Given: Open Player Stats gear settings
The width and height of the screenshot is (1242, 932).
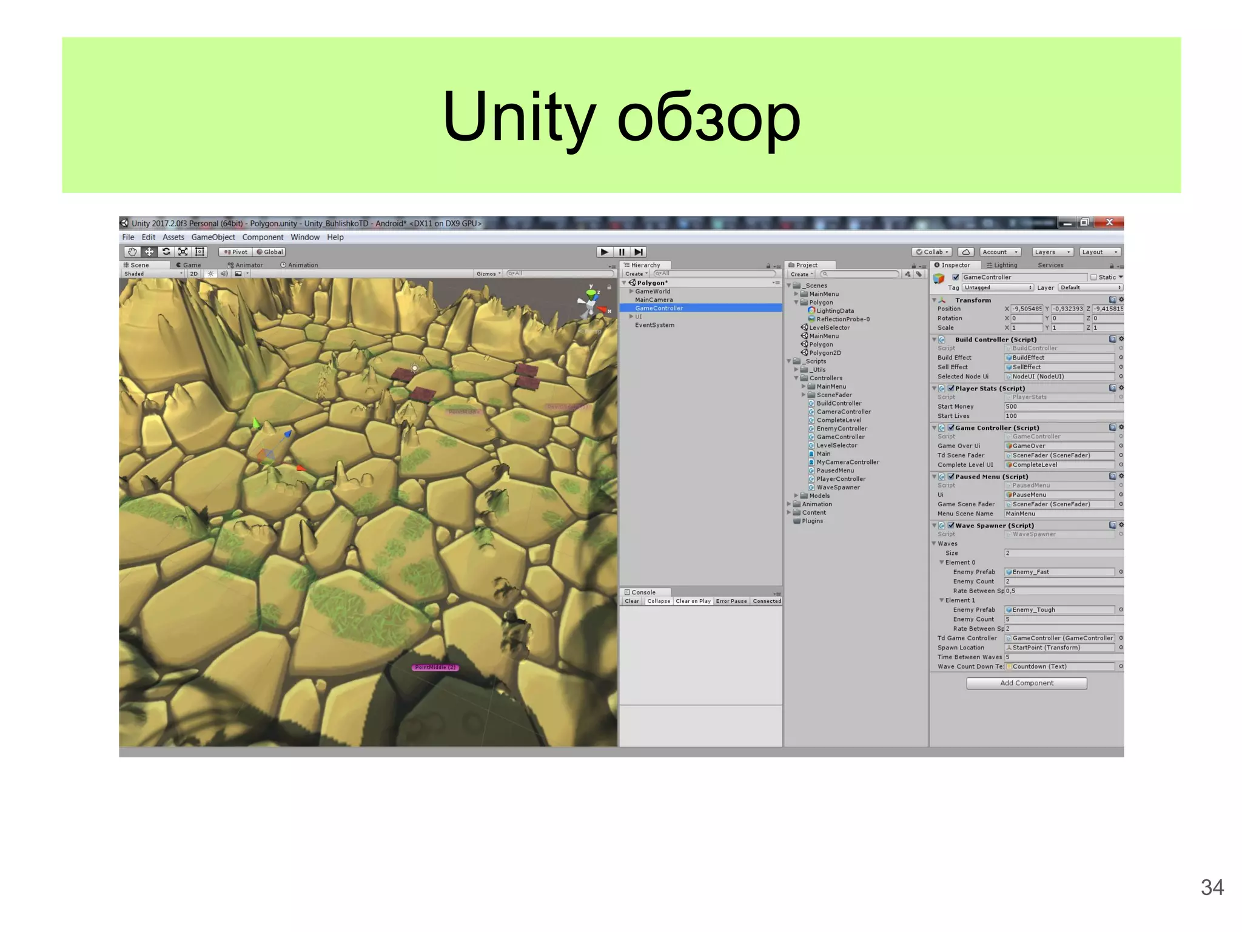Looking at the screenshot, I should (x=1121, y=388).
